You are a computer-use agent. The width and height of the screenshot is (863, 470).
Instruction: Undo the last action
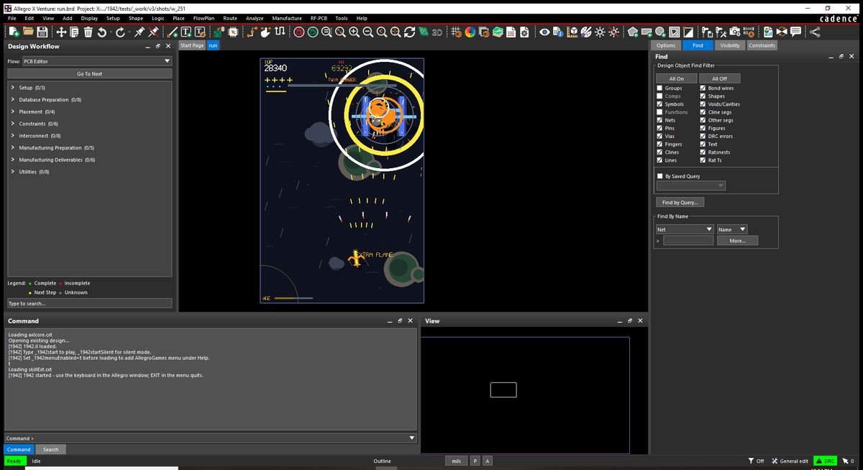coord(102,32)
